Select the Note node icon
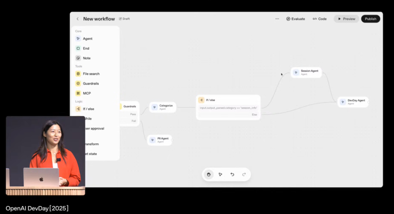This screenshot has height=214, width=394. point(78,58)
